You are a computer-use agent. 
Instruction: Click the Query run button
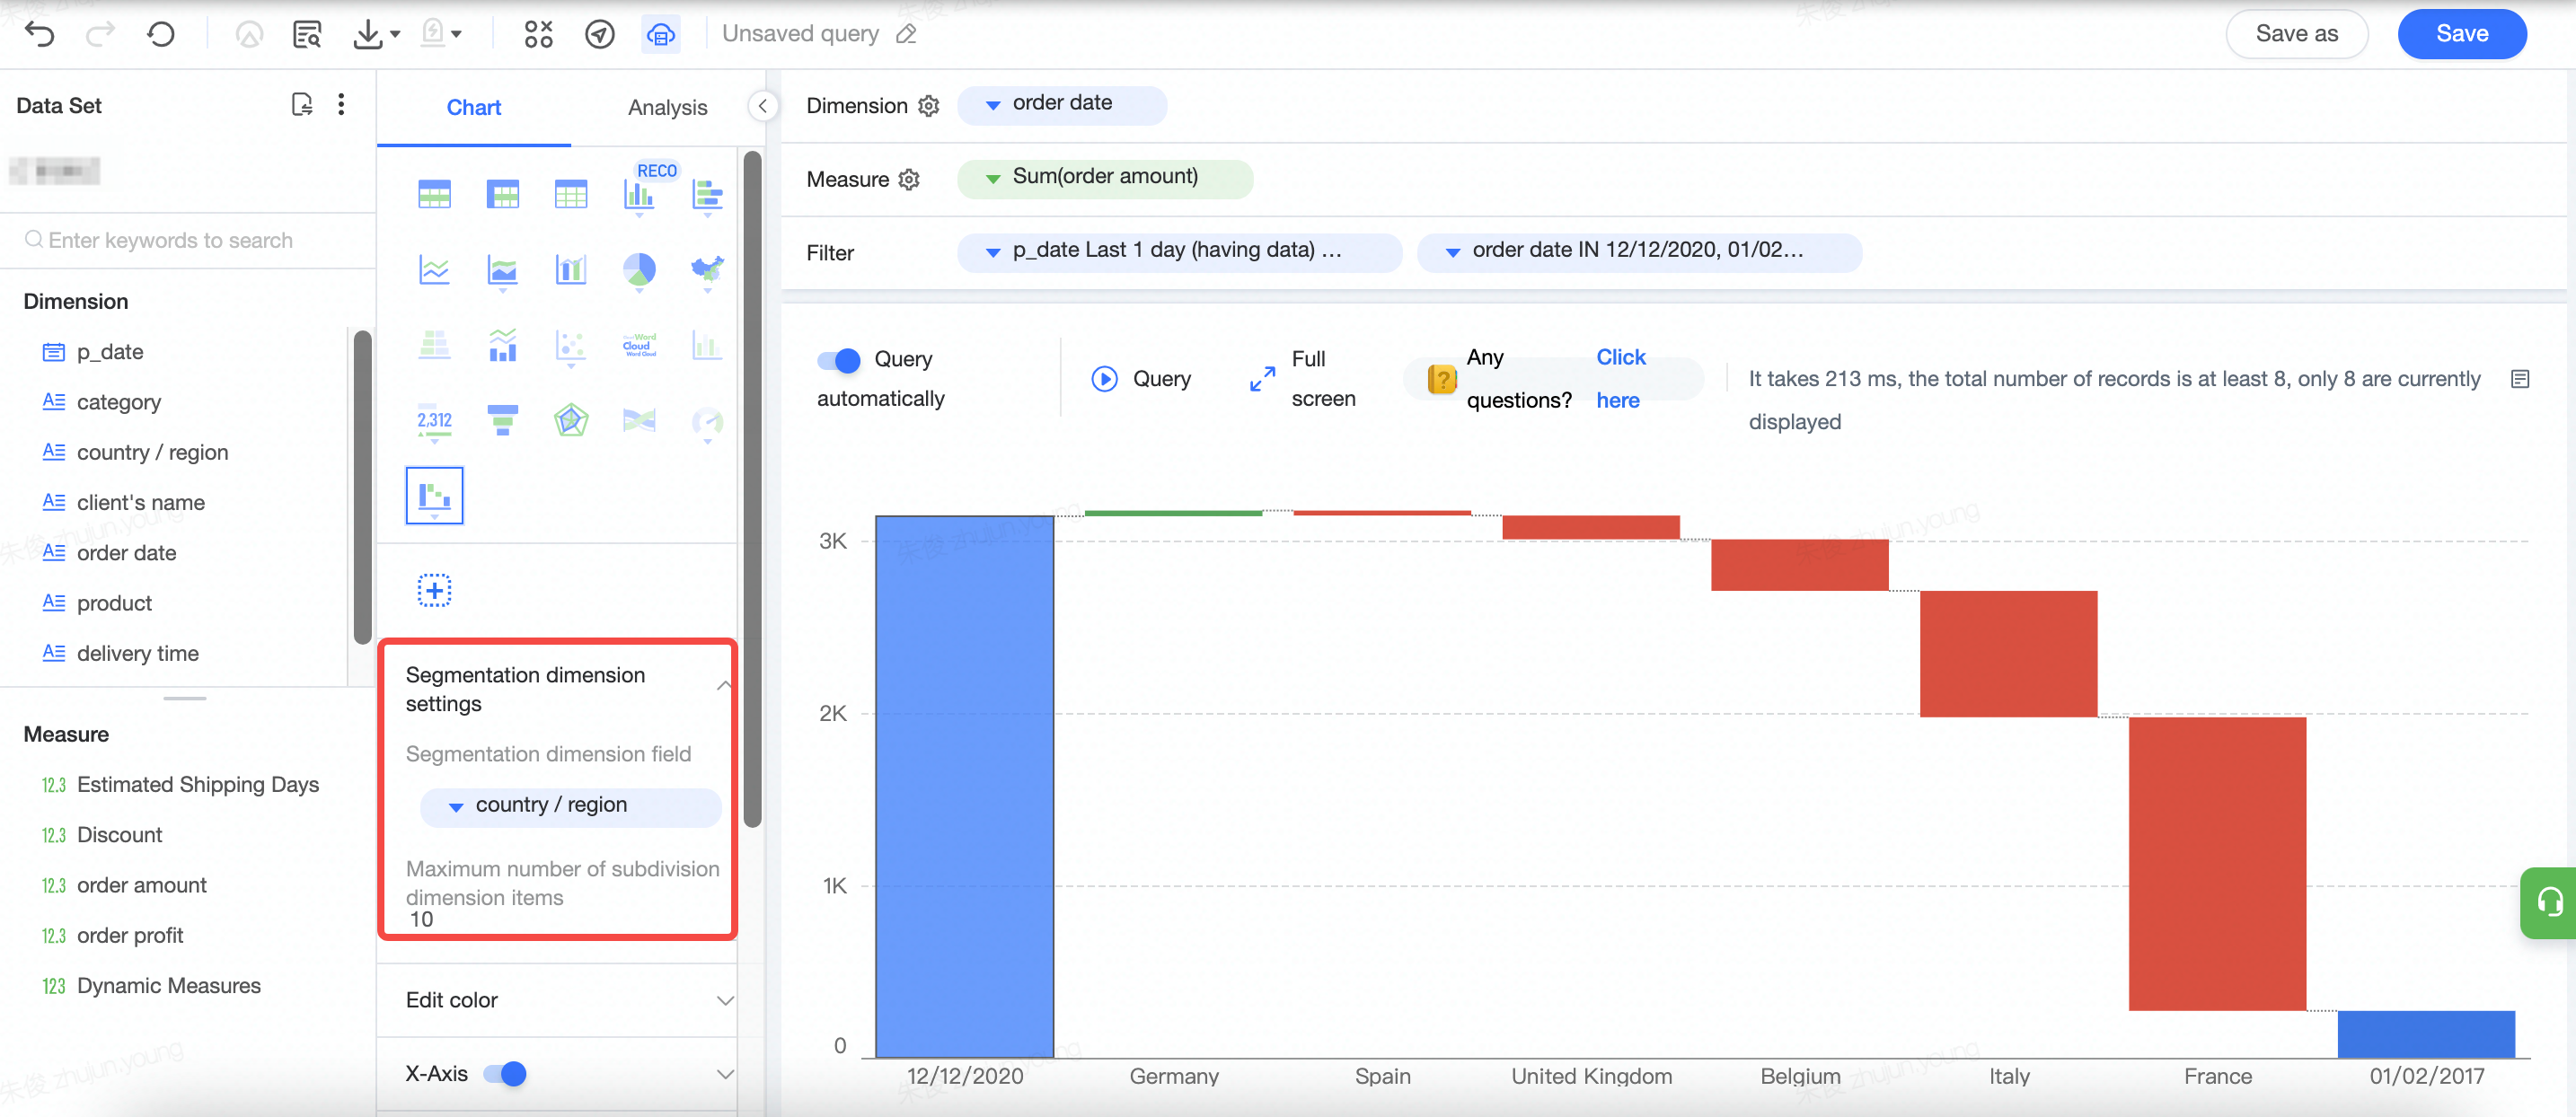point(1141,379)
